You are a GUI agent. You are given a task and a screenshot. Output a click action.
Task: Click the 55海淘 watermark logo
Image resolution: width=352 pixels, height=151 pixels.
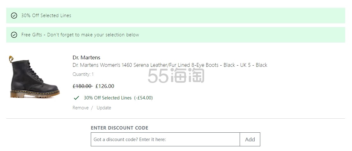(176, 75)
